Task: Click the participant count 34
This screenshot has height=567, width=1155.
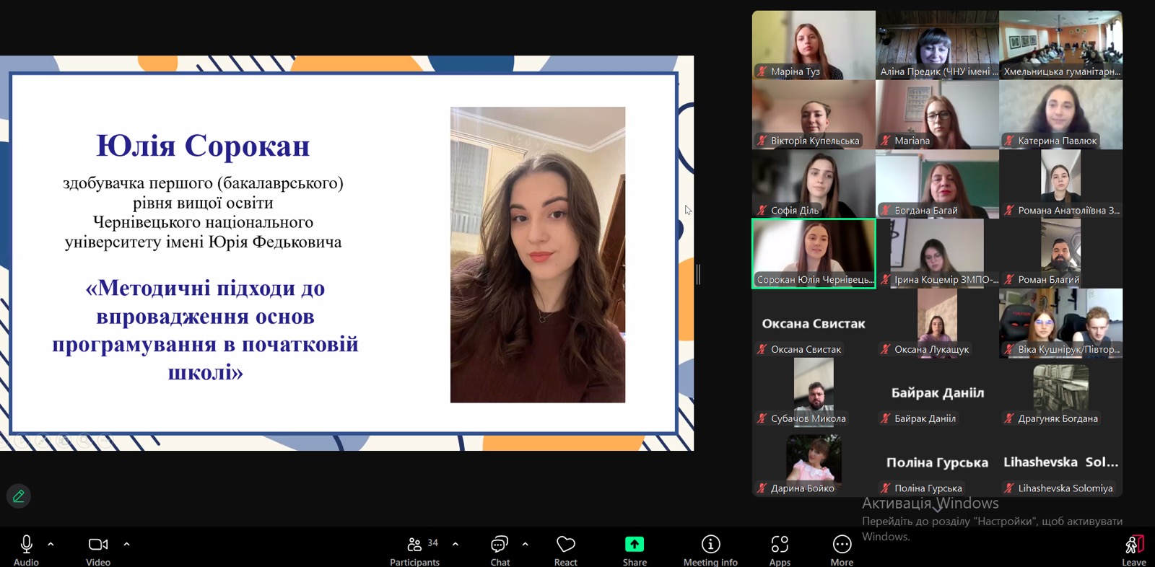Action: click(x=433, y=542)
